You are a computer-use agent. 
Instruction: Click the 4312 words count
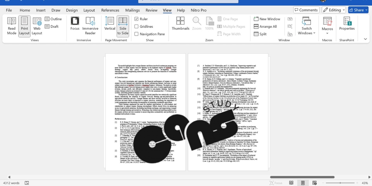coord(11,183)
